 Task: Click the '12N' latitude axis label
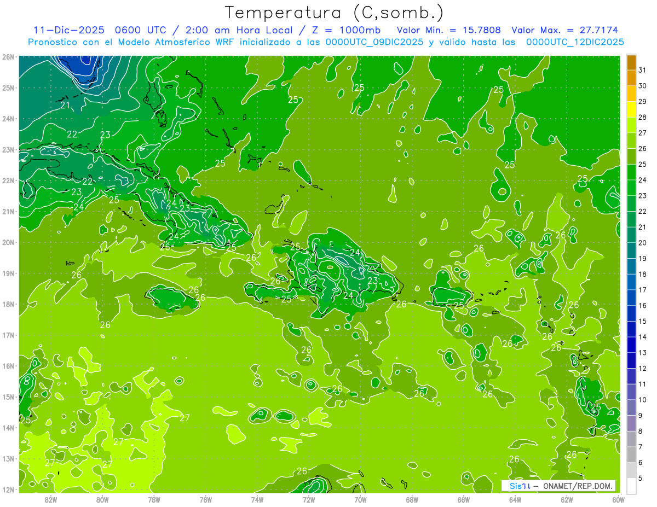coord(8,489)
